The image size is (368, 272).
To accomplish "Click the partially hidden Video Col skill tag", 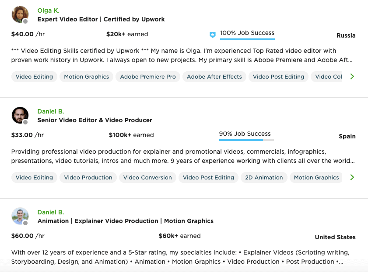I will [326, 77].
